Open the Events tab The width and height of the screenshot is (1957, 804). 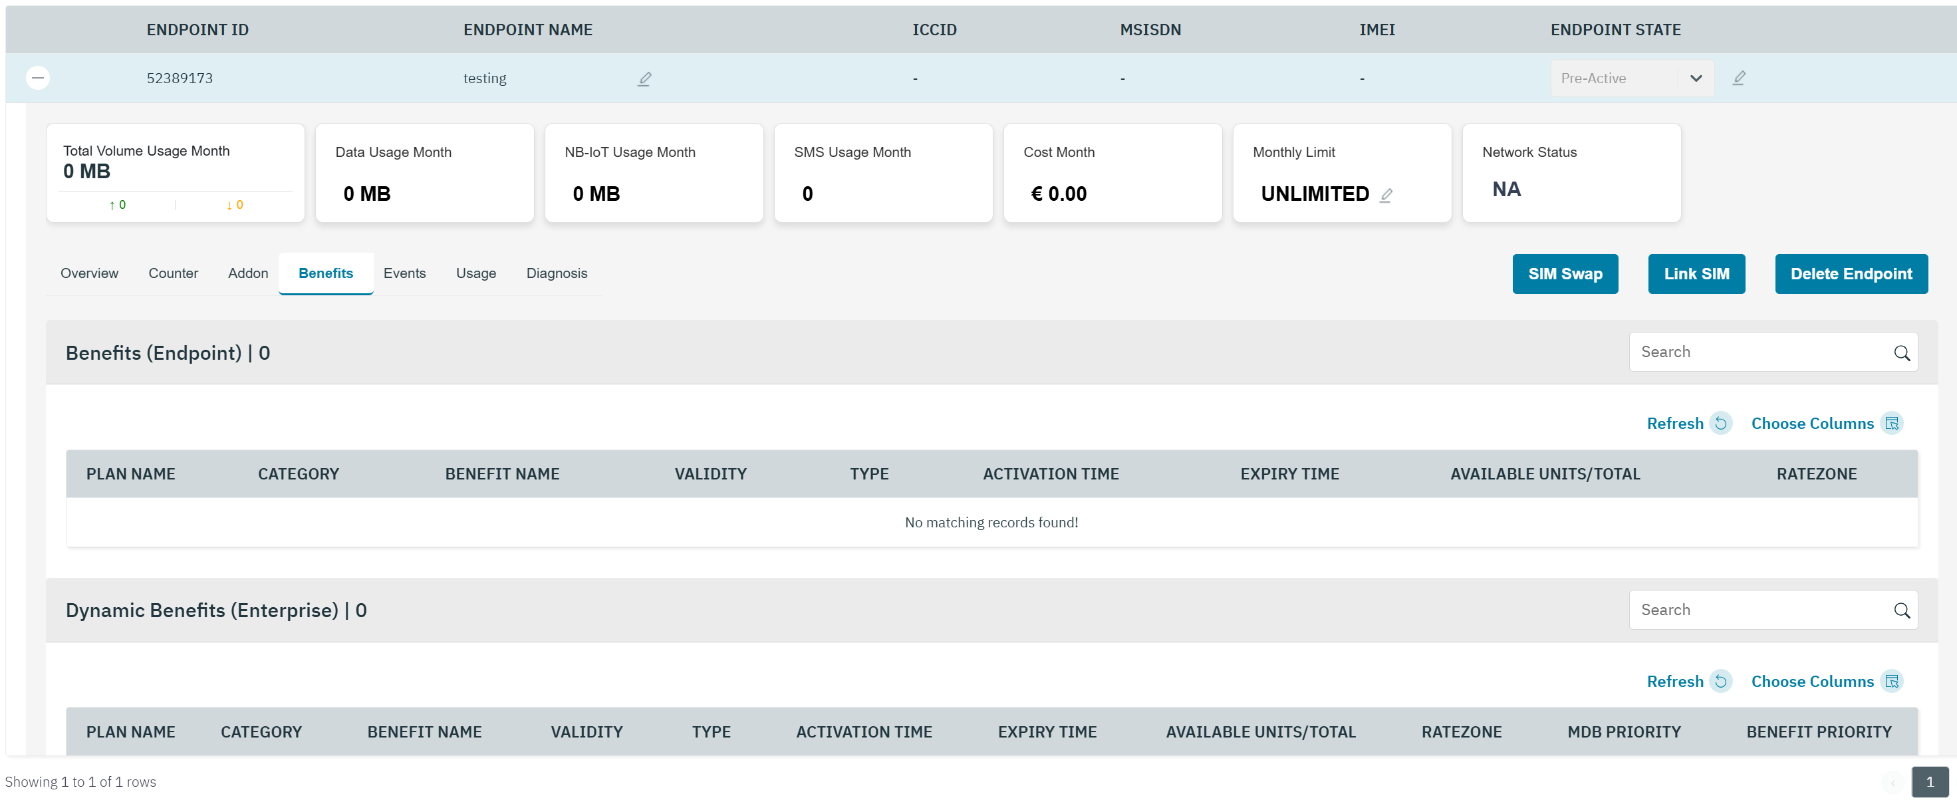coord(404,273)
